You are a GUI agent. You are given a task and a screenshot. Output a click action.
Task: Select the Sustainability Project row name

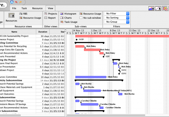click(x=14, y=36)
